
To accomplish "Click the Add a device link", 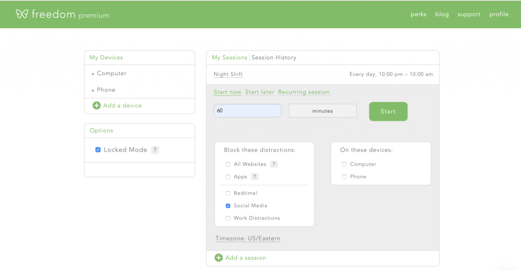I will tap(122, 106).
